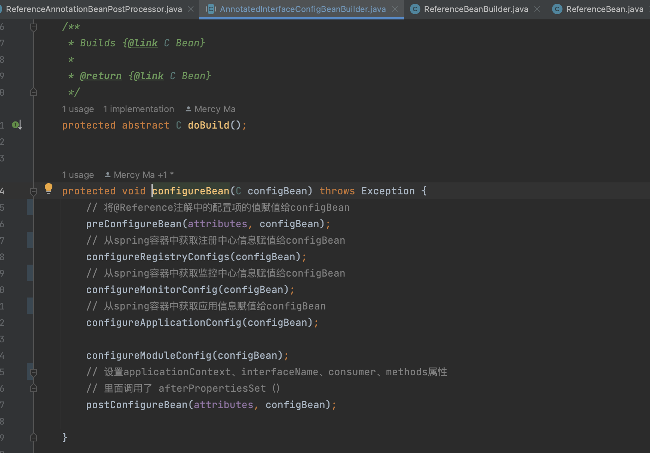The width and height of the screenshot is (650, 453).
Task: Click the implemented-method gutter icon beside doBuild
Action: click(17, 125)
